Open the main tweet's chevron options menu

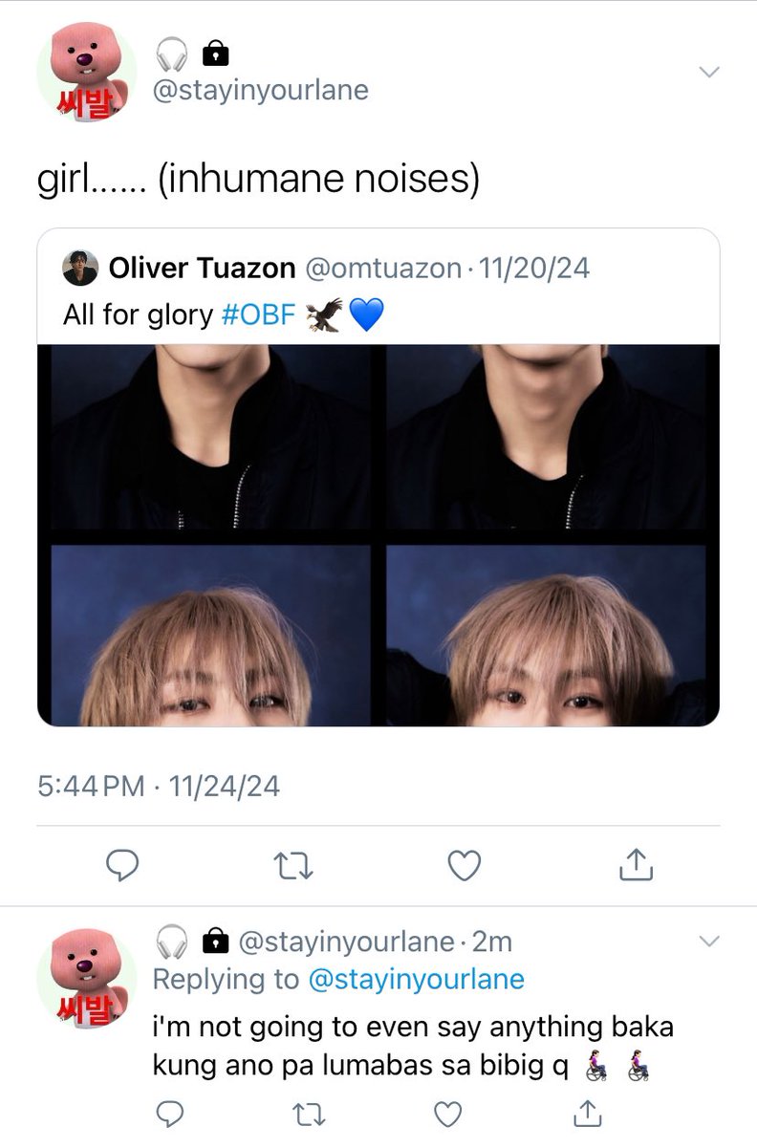(x=708, y=73)
